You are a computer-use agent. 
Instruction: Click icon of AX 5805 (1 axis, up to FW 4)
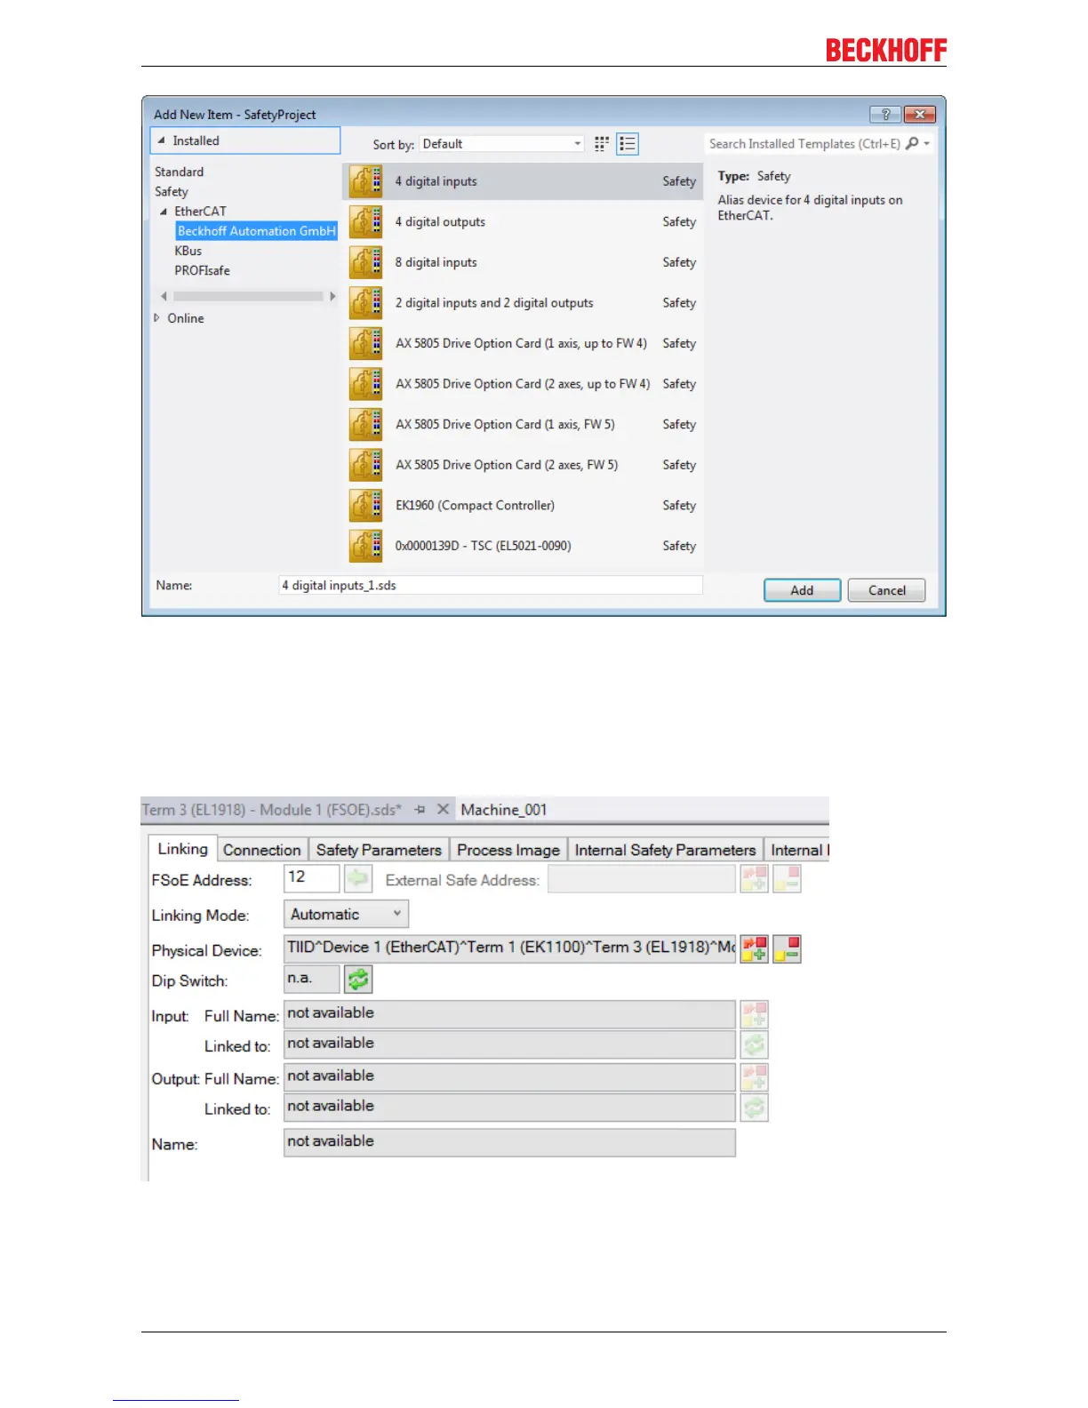click(365, 343)
